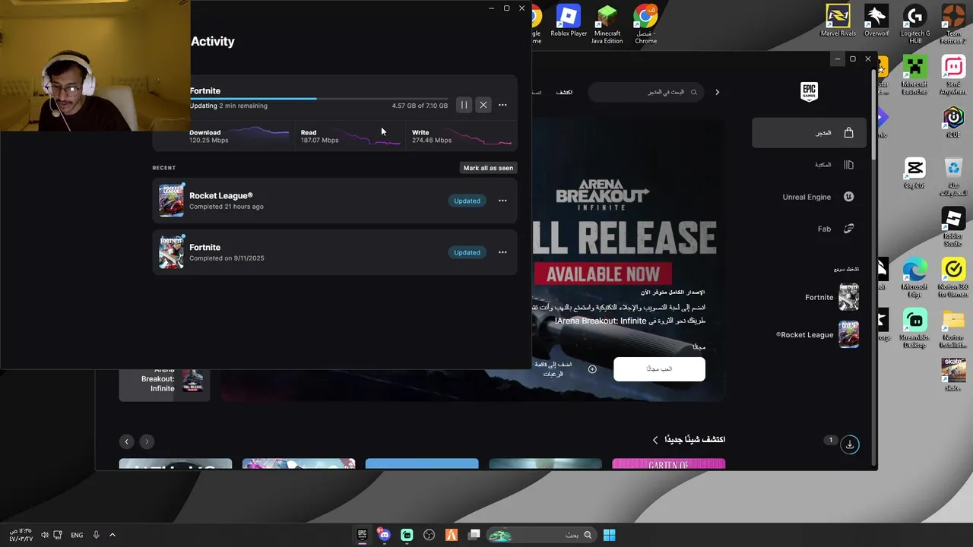Open the discover something new section link
This screenshot has width=973, height=547.
point(689,439)
